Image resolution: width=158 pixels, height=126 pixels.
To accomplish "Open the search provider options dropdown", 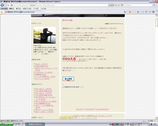I will (156, 5).
